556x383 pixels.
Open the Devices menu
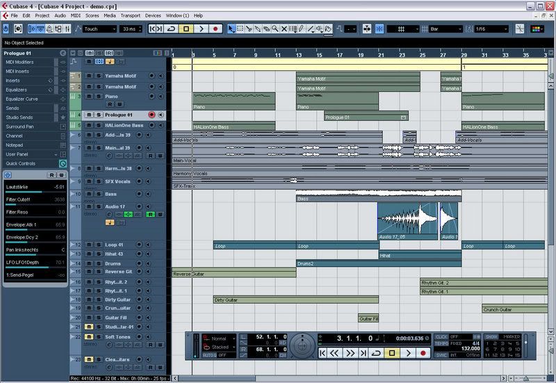coord(153,15)
